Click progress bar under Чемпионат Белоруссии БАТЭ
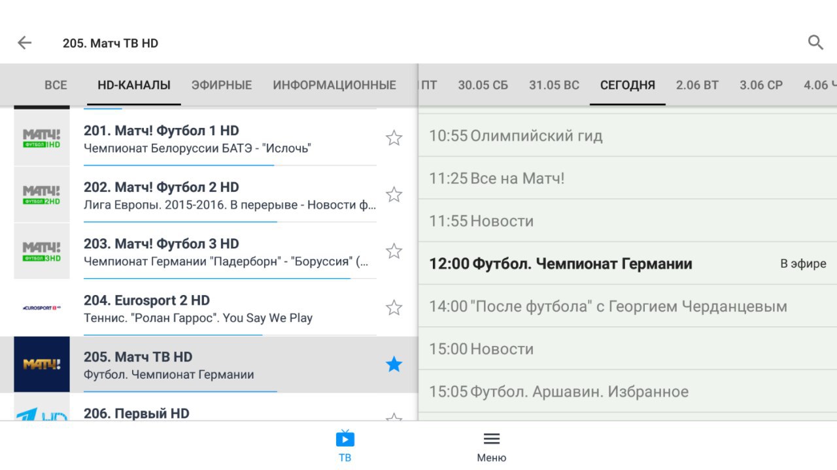 coord(230,165)
